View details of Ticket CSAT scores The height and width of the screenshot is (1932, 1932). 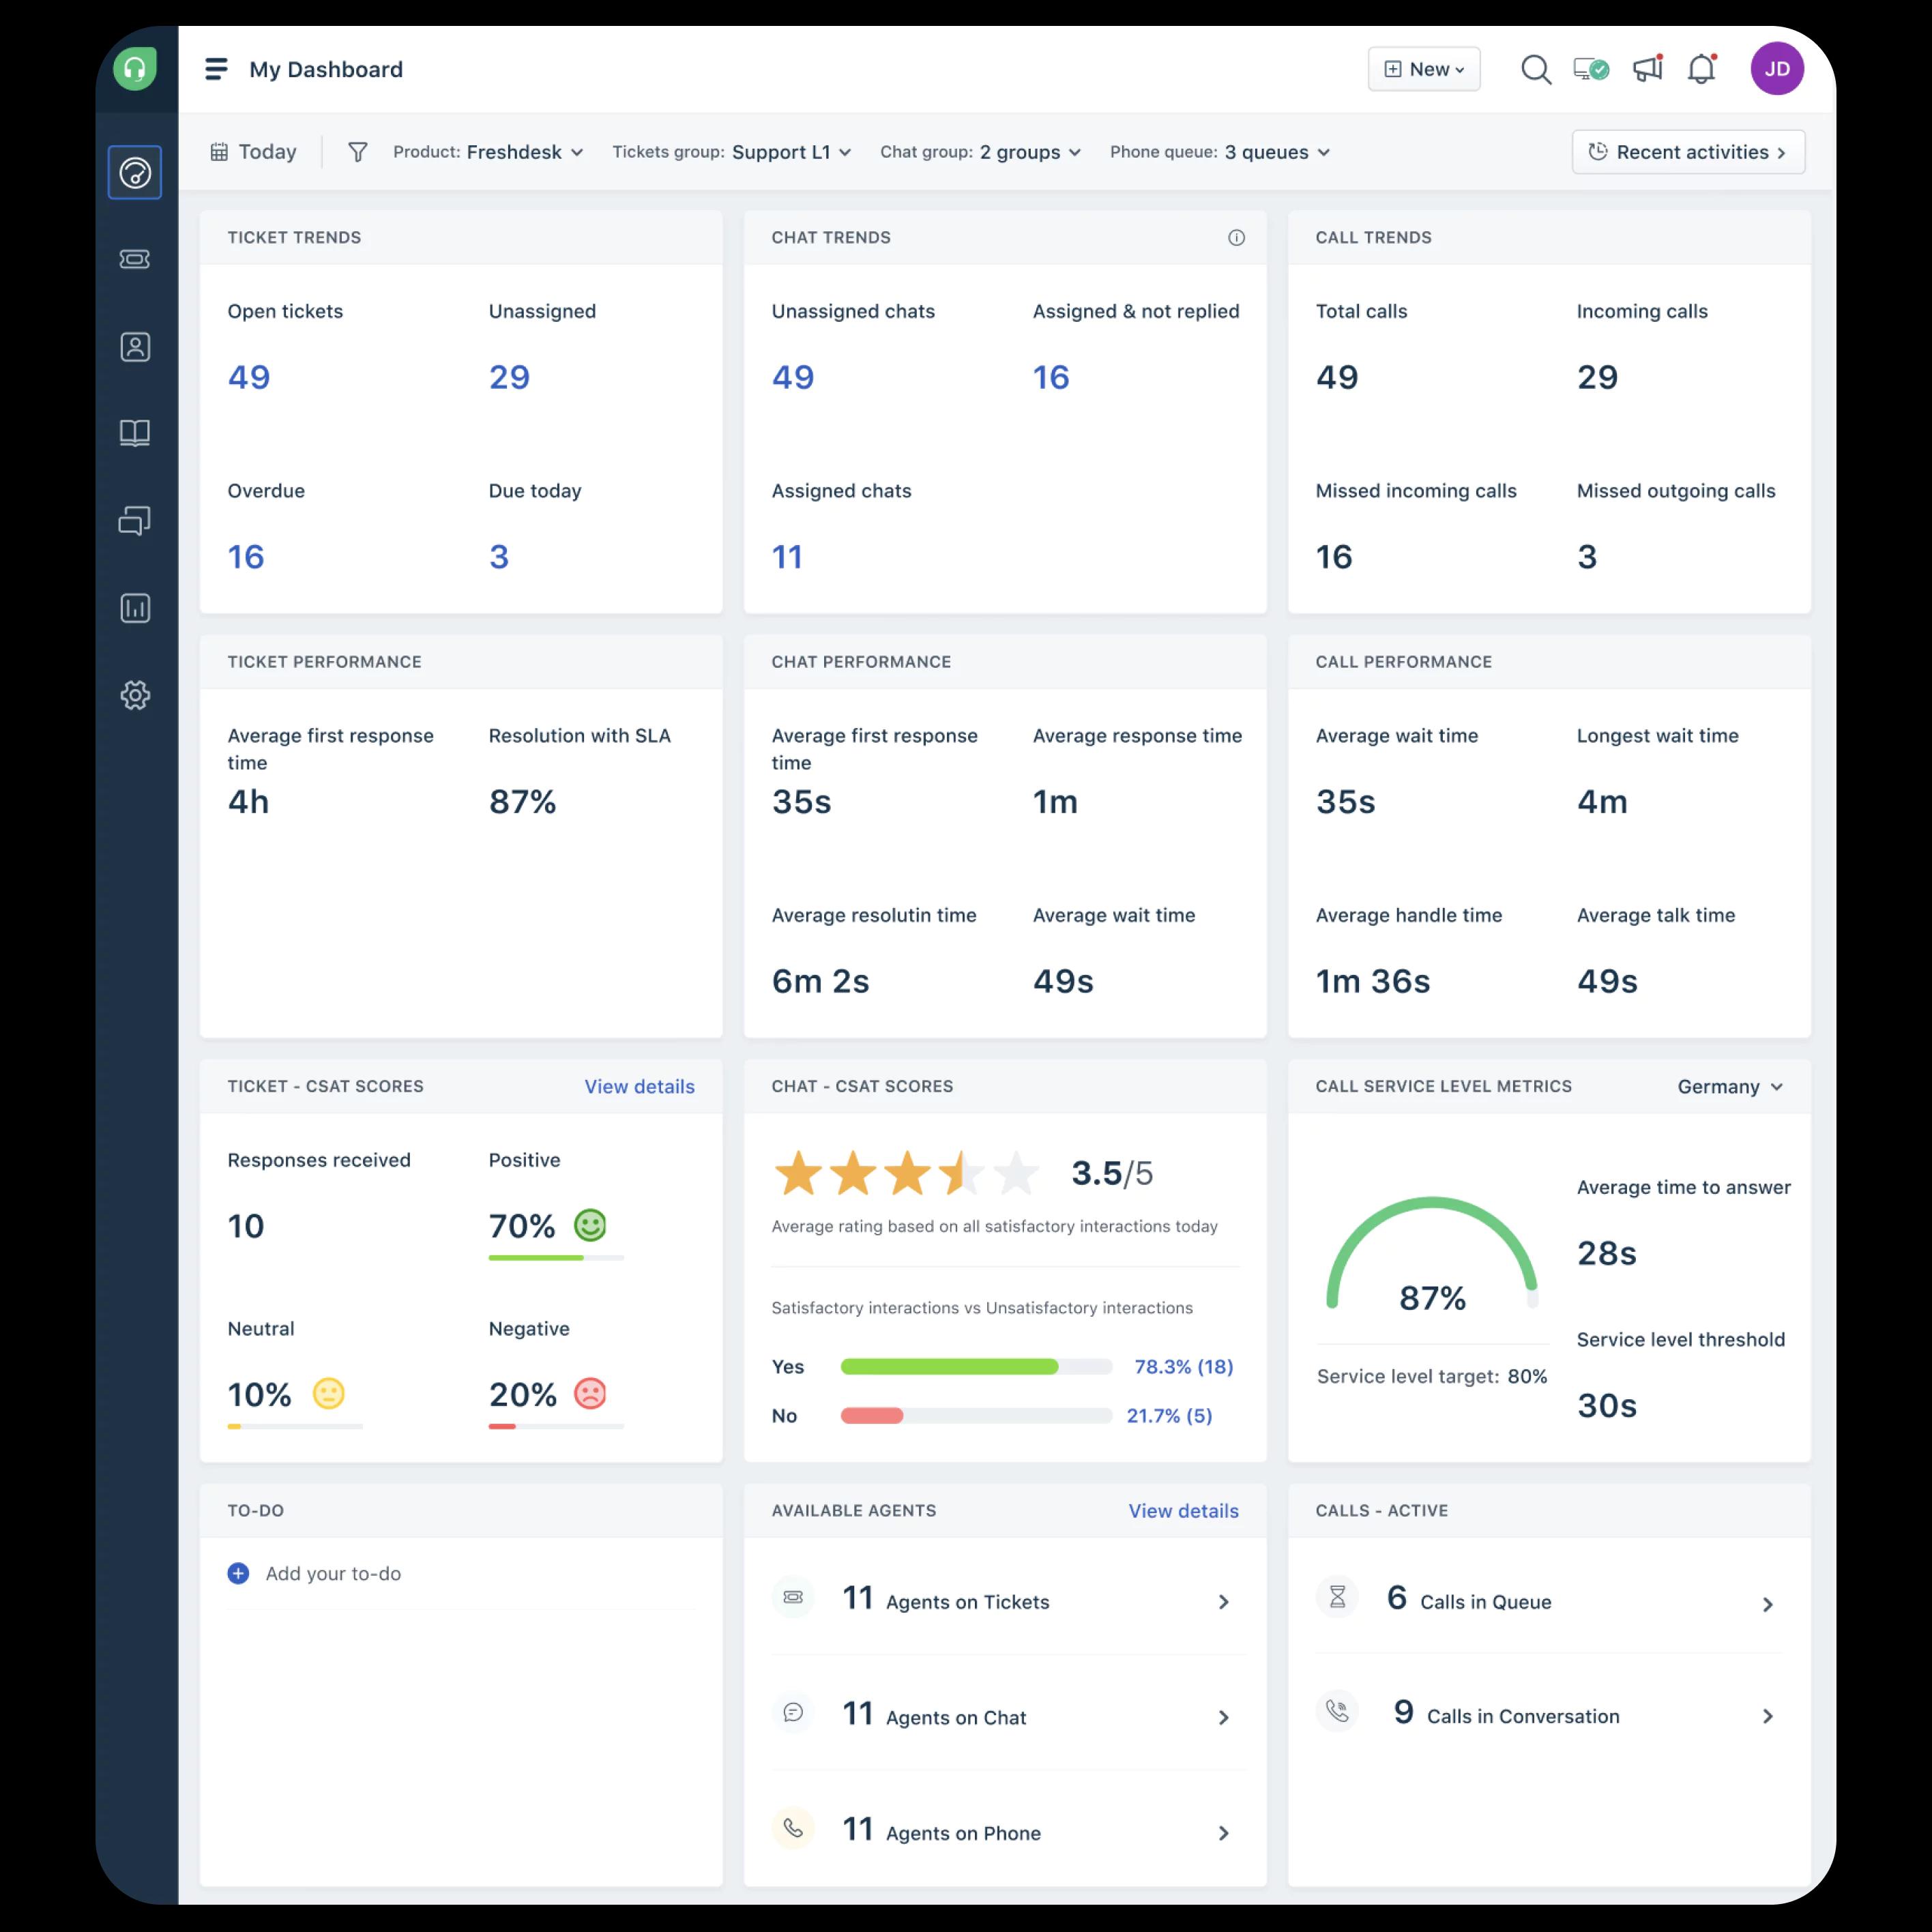point(639,1087)
